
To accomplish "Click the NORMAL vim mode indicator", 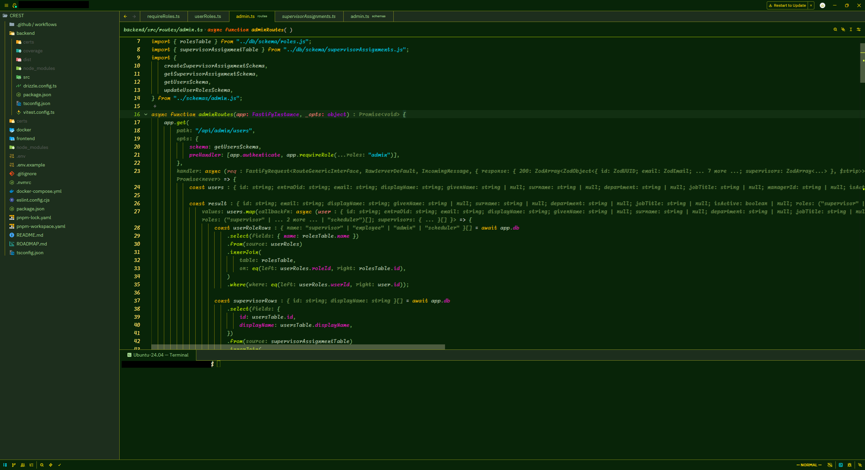I will pyautogui.click(x=809, y=465).
